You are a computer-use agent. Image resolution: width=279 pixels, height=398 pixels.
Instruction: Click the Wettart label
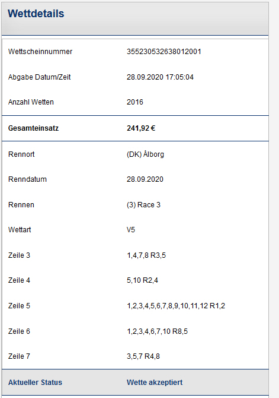pyautogui.click(x=20, y=230)
